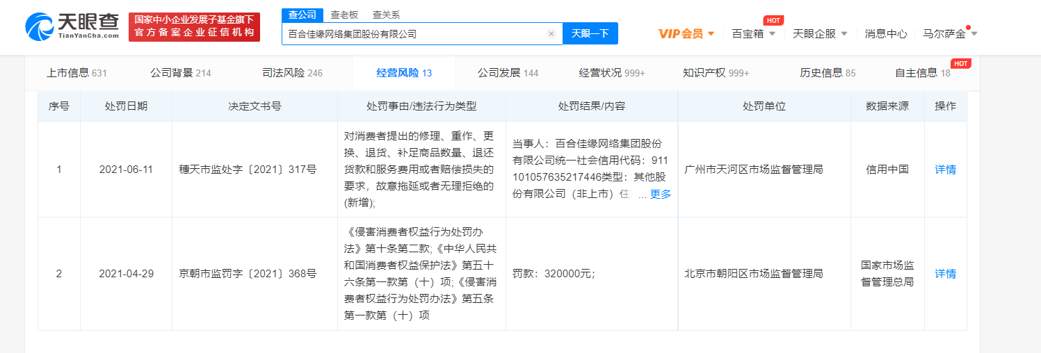Switch to the 查关系 search tab
This screenshot has height=353, width=1041.
386,15
